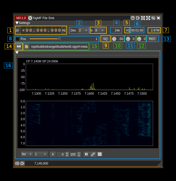Toggle the REC record button
Viewport: 176px width, 181px height.
(x=152, y=39)
